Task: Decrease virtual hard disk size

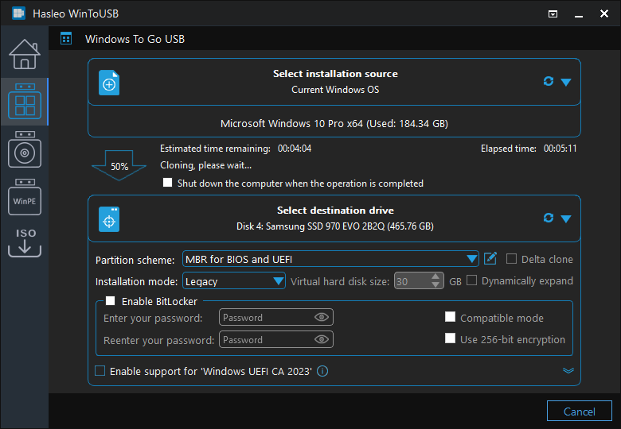Action: (x=435, y=285)
